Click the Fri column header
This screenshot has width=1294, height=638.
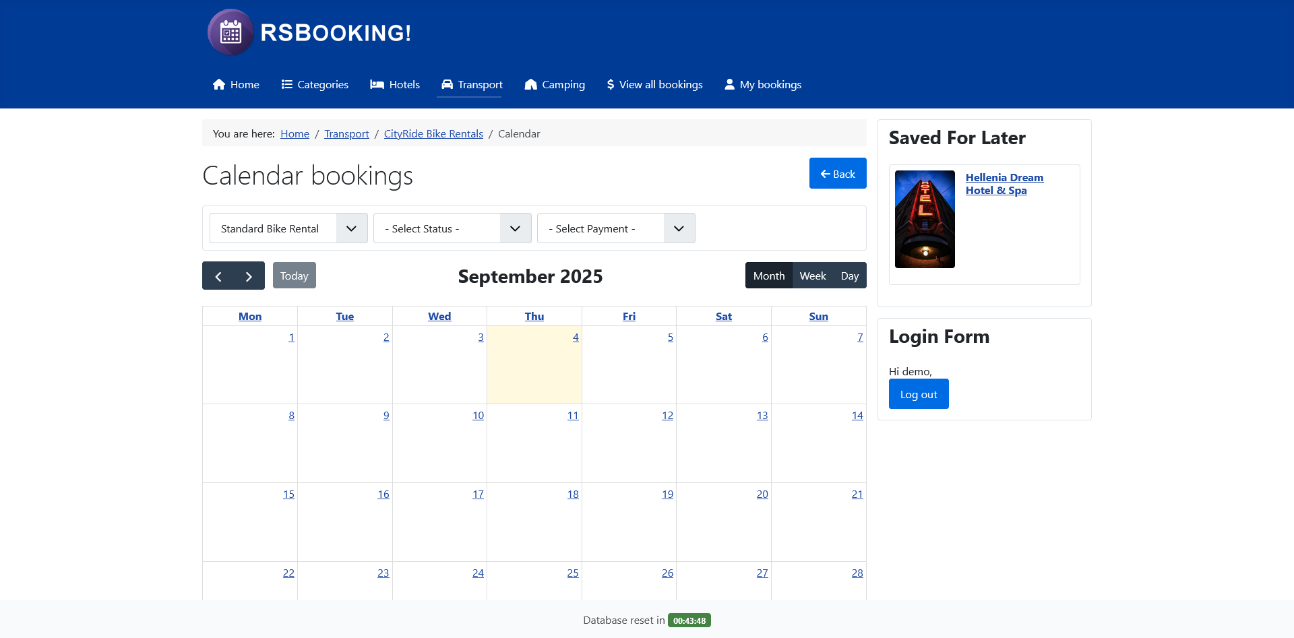pyautogui.click(x=629, y=316)
